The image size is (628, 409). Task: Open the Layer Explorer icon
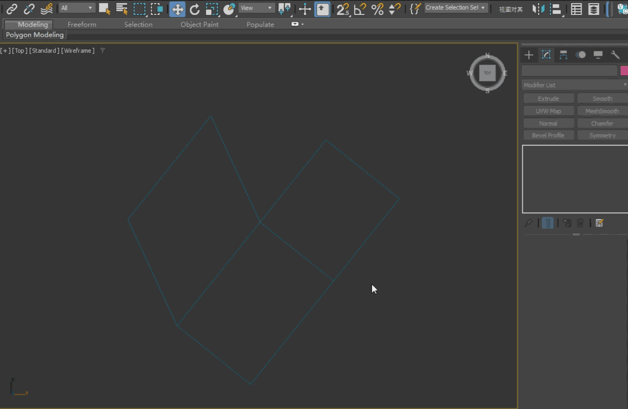pos(594,8)
